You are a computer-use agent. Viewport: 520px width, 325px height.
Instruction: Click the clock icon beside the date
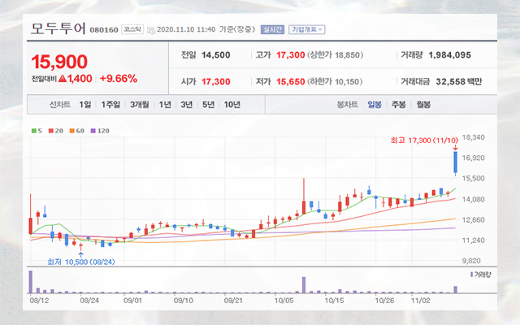pyautogui.click(x=151, y=31)
